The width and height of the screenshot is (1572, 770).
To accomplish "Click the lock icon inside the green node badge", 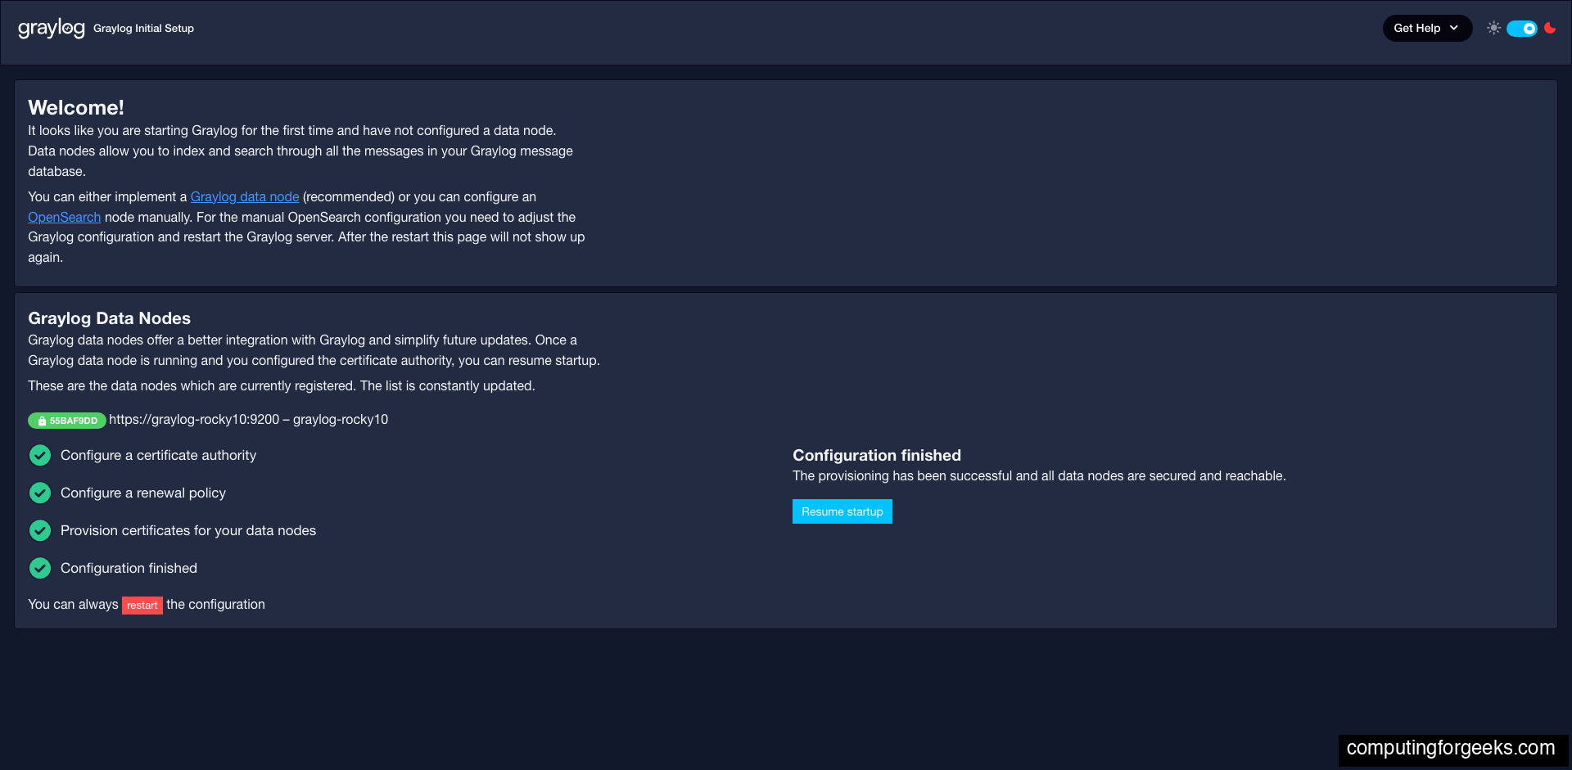I will click(x=42, y=421).
